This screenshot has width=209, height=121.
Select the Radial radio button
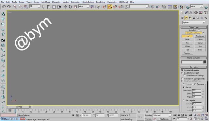(x=184, y=87)
